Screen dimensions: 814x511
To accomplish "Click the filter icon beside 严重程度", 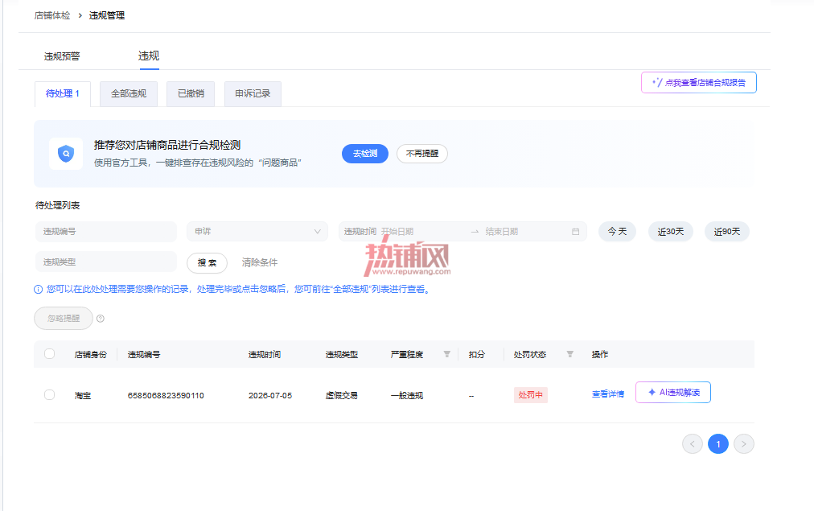I will pyautogui.click(x=446, y=354).
